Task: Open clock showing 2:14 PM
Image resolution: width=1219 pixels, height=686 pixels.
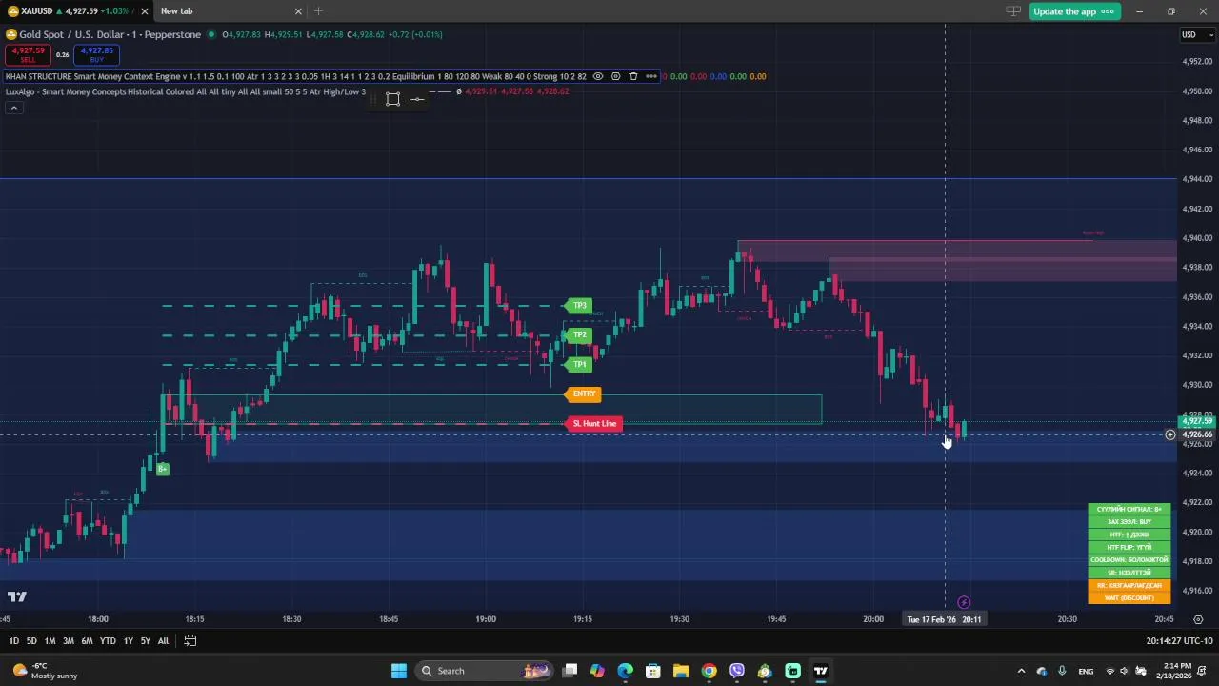Action: pyautogui.click(x=1177, y=671)
